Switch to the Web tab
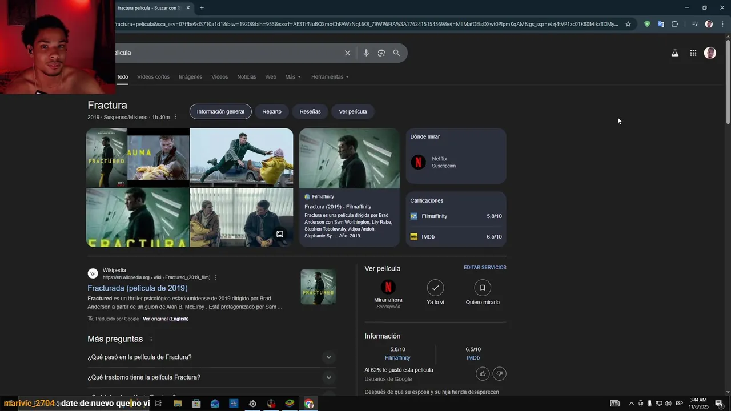 point(271,77)
